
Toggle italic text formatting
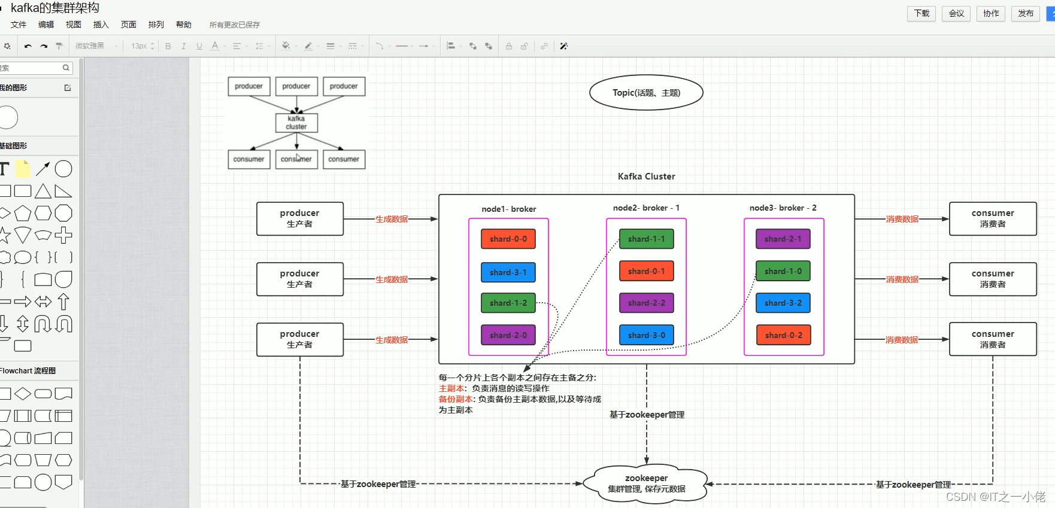coord(184,46)
